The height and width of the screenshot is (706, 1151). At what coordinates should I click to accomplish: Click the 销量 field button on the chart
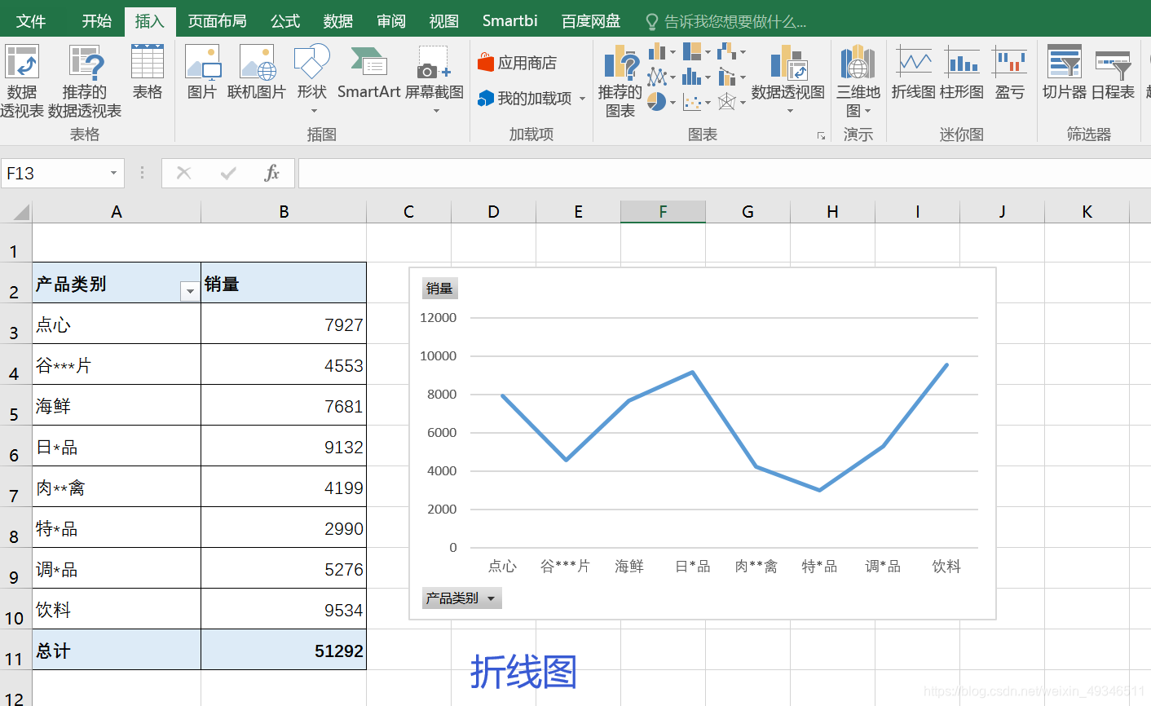439,289
